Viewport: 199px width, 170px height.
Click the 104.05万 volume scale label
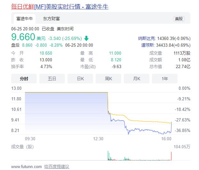pyautogui.click(x=182, y=147)
